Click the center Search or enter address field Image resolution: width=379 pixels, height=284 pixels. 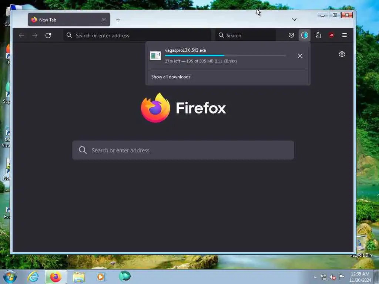coord(183,150)
